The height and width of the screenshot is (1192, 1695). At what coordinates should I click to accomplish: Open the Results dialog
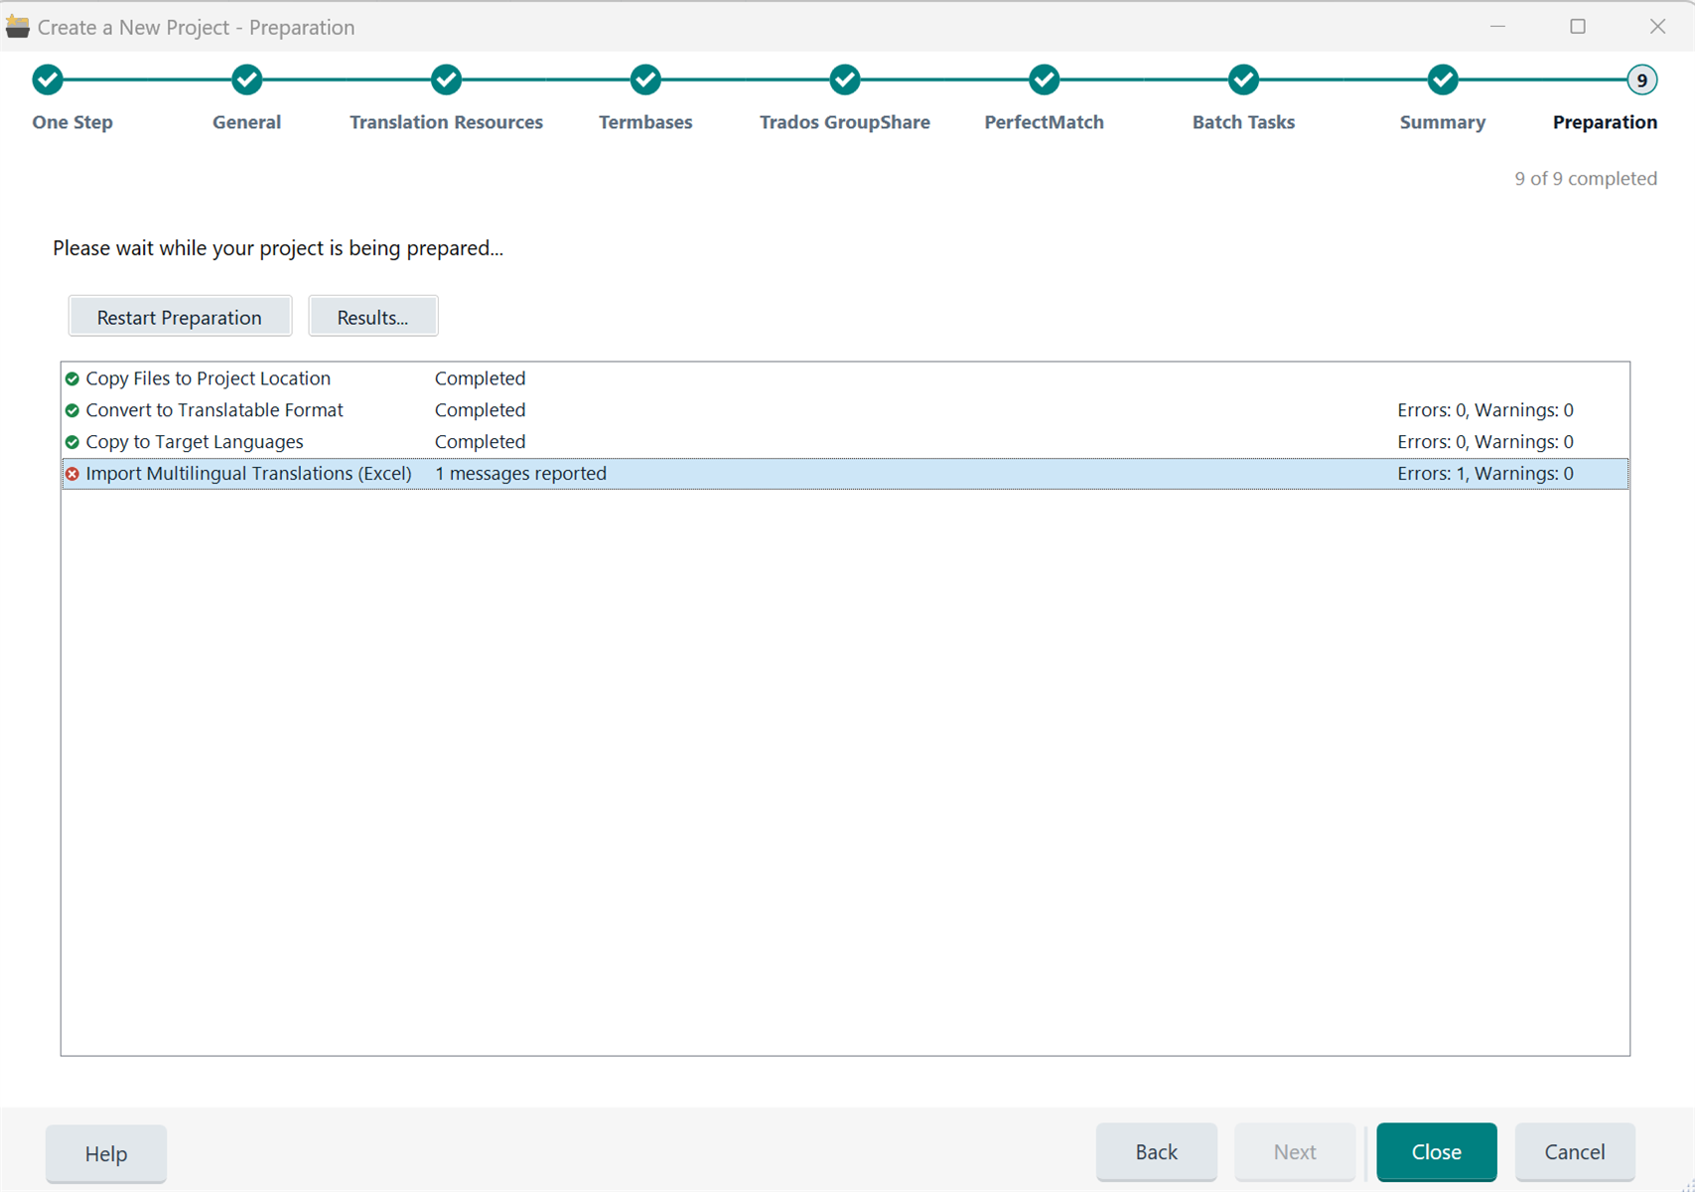coord(373,316)
